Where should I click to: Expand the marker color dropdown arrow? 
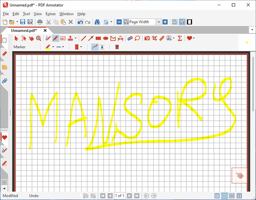pos(53,47)
